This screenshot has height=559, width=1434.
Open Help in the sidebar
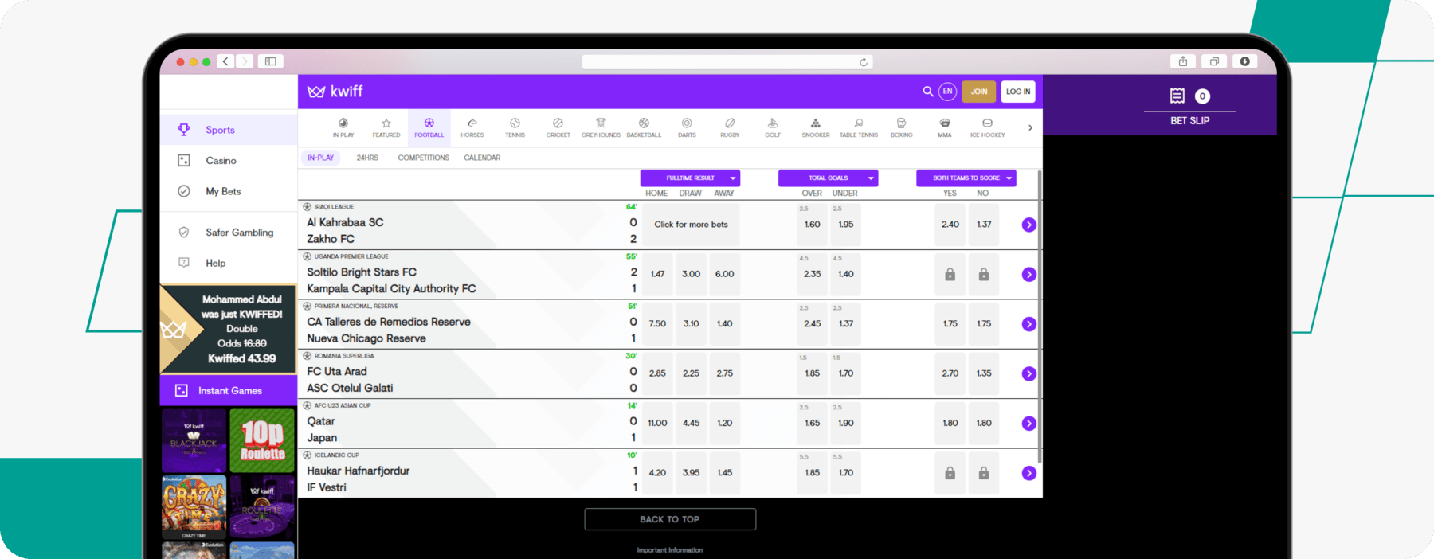(x=229, y=263)
